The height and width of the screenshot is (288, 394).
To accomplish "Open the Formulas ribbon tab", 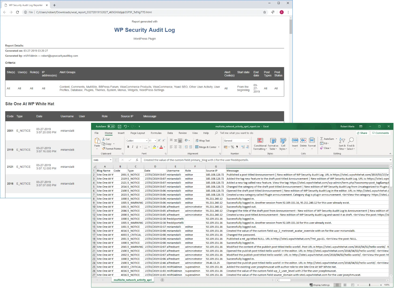I will coord(156,133).
